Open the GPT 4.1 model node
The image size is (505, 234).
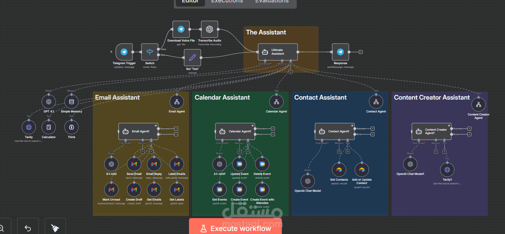point(49,102)
